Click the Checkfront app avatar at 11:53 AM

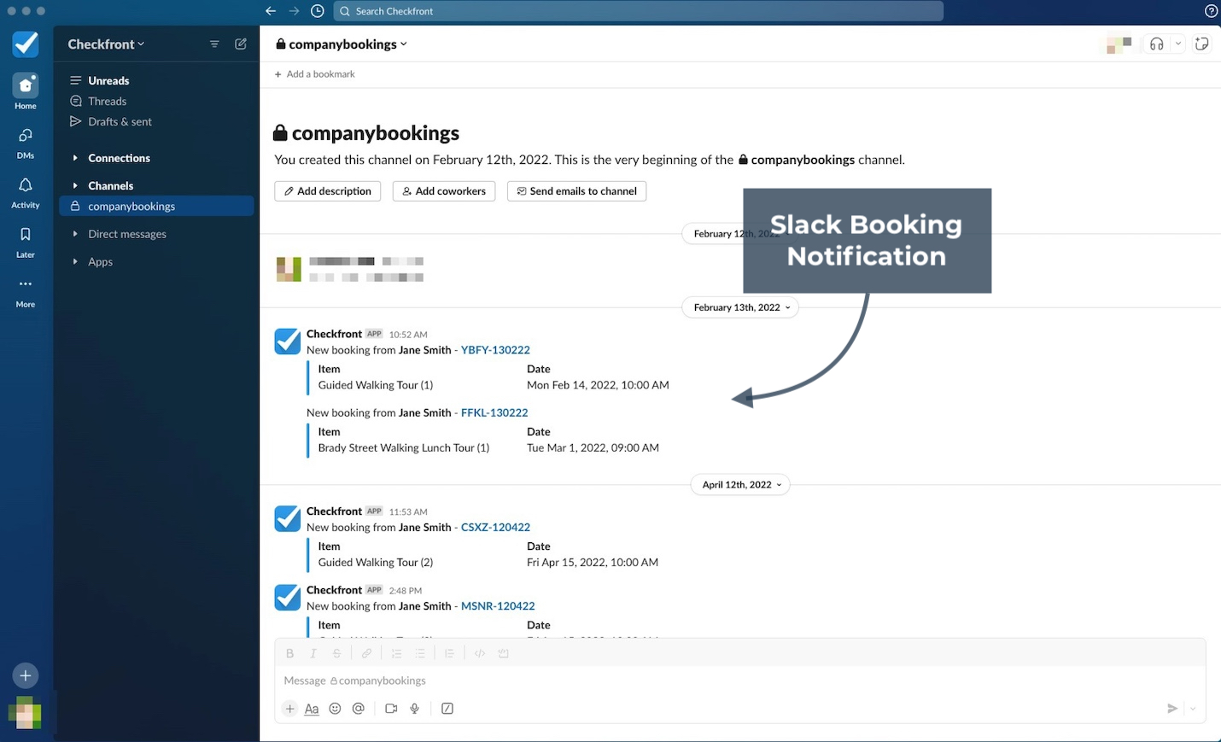(x=288, y=518)
